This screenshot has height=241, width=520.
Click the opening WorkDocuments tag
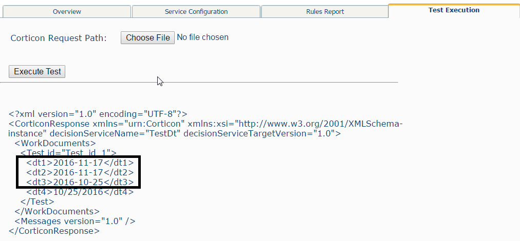pyautogui.click(x=55, y=144)
